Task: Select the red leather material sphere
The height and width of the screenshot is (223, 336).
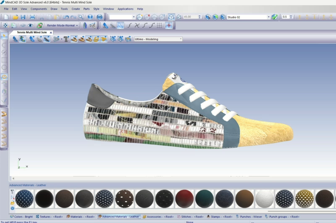Action: (x=184, y=199)
